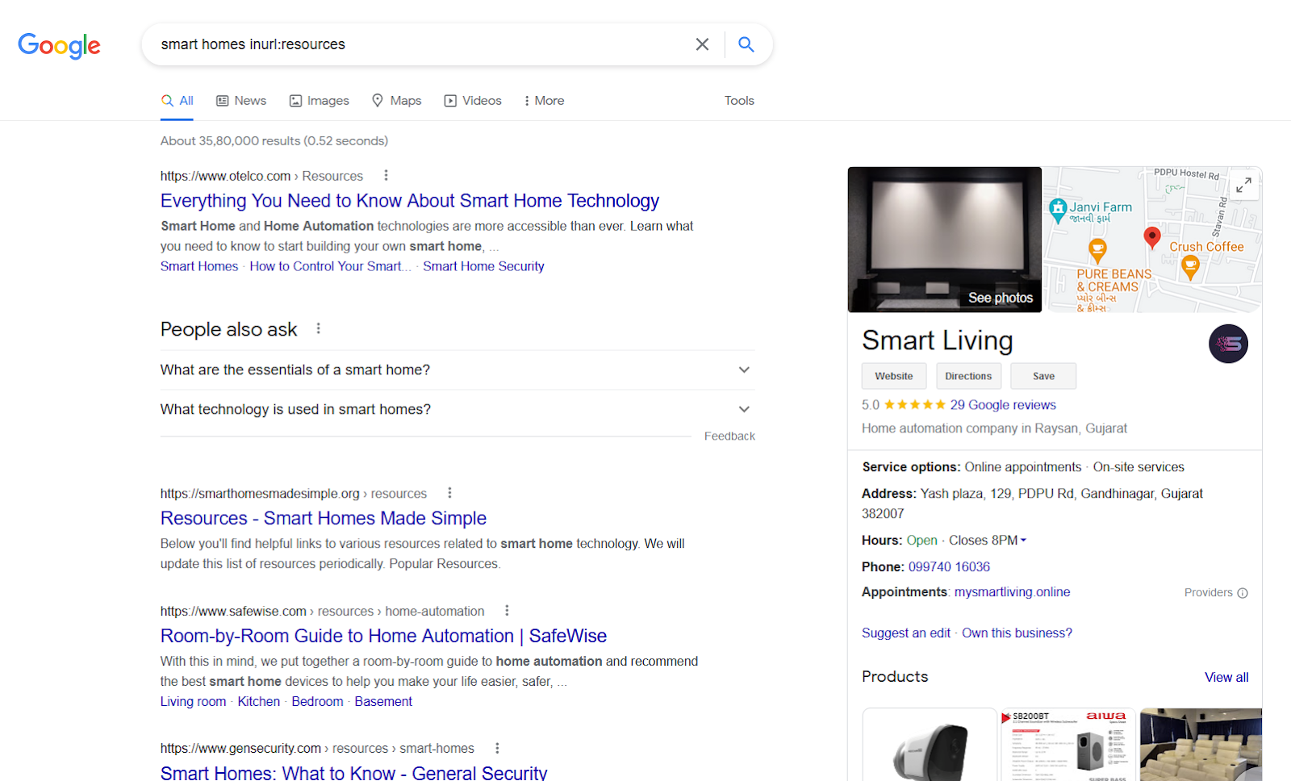This screenshot has height=781, width=1291.
Task: Select the All results tab
Action: coord(178,101)
